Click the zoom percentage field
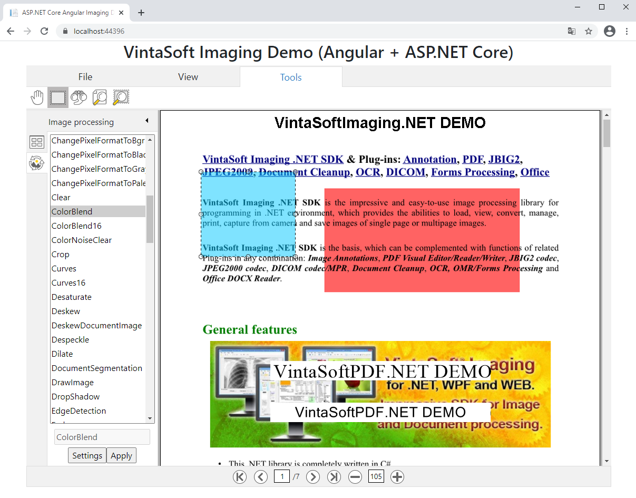Image resolution: width=636 pixels, height=498 pixels. 376,477
